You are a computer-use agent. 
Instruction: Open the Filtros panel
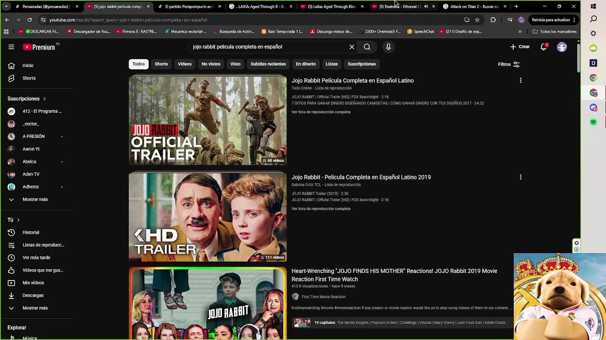[x=508, y=64]
